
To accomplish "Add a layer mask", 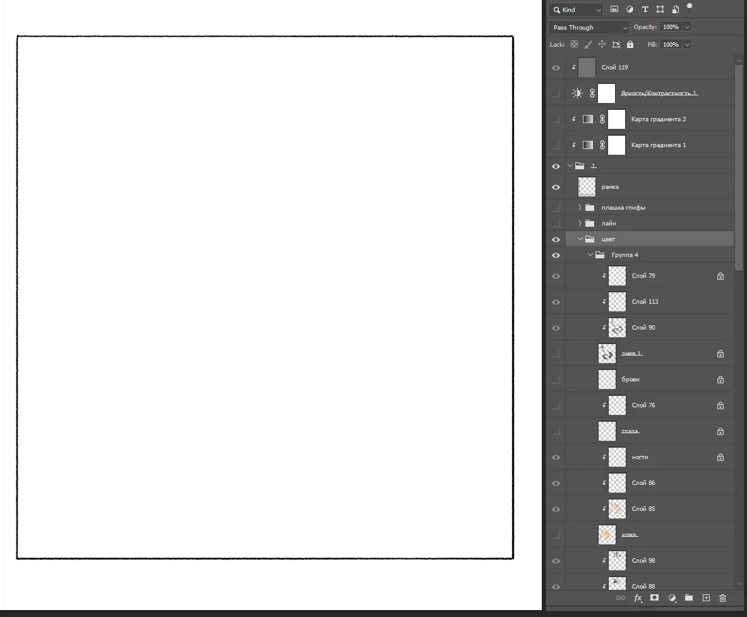I will 655,597.
